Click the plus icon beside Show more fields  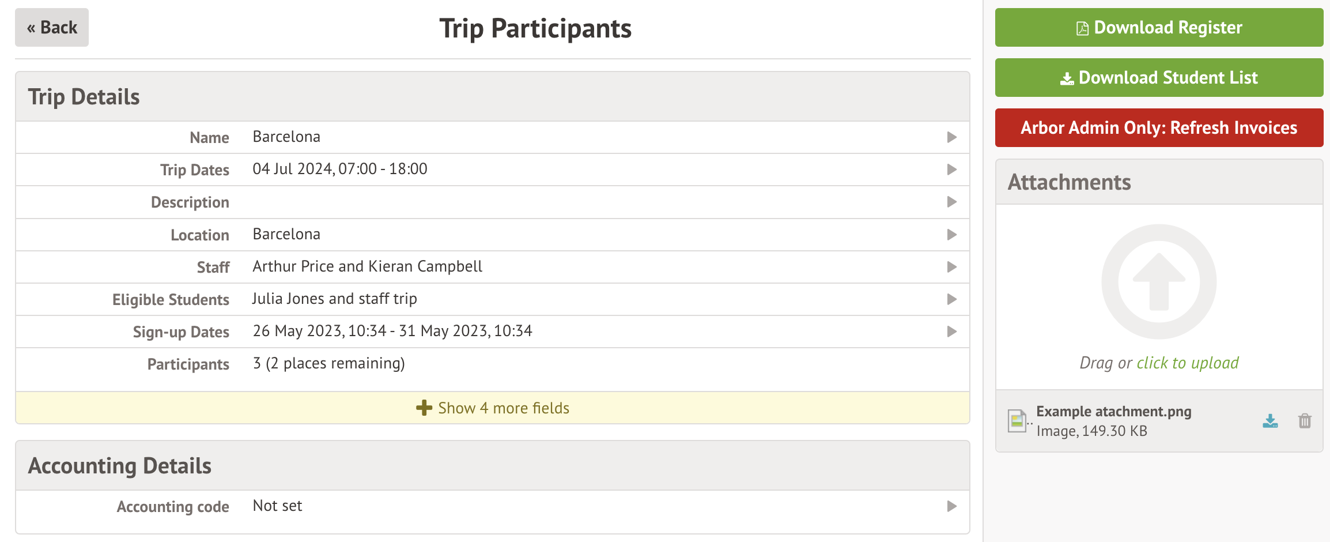pos(424,408)
